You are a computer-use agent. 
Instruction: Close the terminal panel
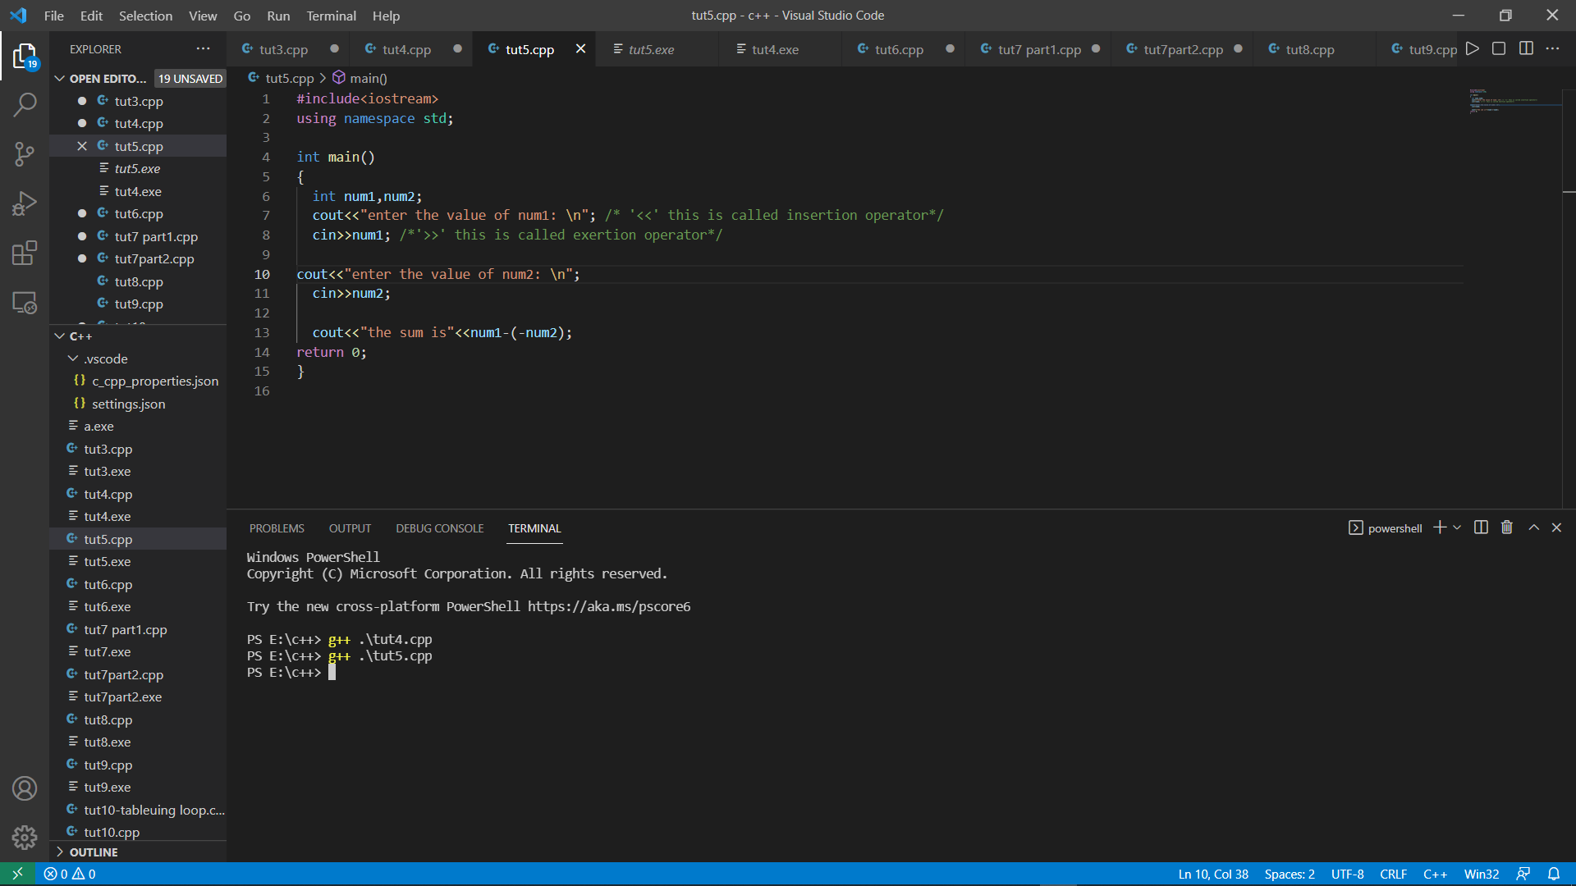(x=1556, y=527)
